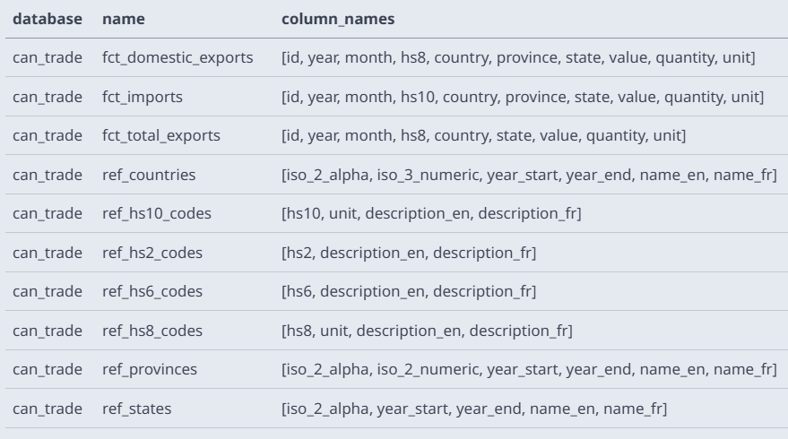Click the name column header
Screen dimensions: 788x439
coord(122,19)
